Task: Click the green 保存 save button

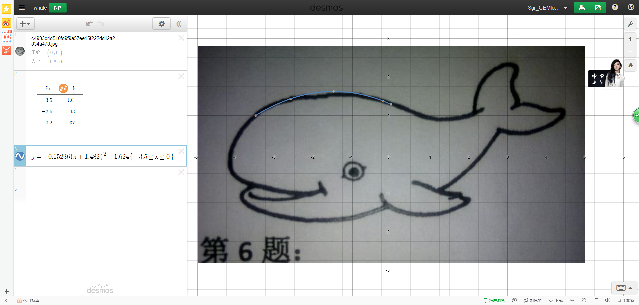Action: point(58,8)
